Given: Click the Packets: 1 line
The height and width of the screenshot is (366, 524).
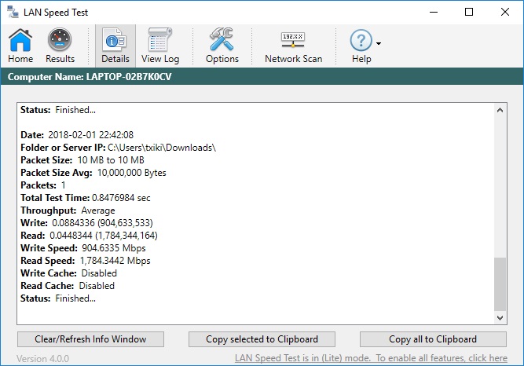Looking at the screenshot, I should [x=43, y=185].
